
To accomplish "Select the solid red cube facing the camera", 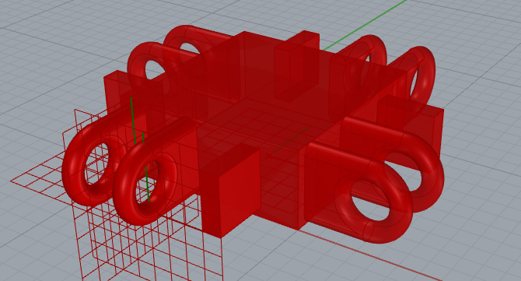I will (x=231, y=191).
